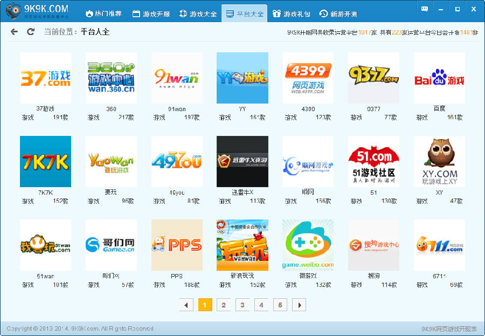
Task: Click the 77款 game count under 9377
Action: click(x=391, y=118)
